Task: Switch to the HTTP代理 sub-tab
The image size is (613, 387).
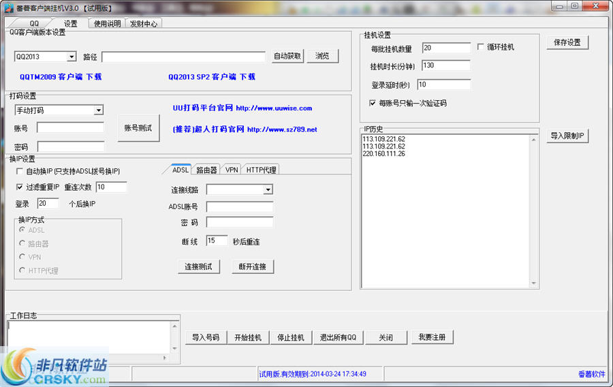Action: 261,170
